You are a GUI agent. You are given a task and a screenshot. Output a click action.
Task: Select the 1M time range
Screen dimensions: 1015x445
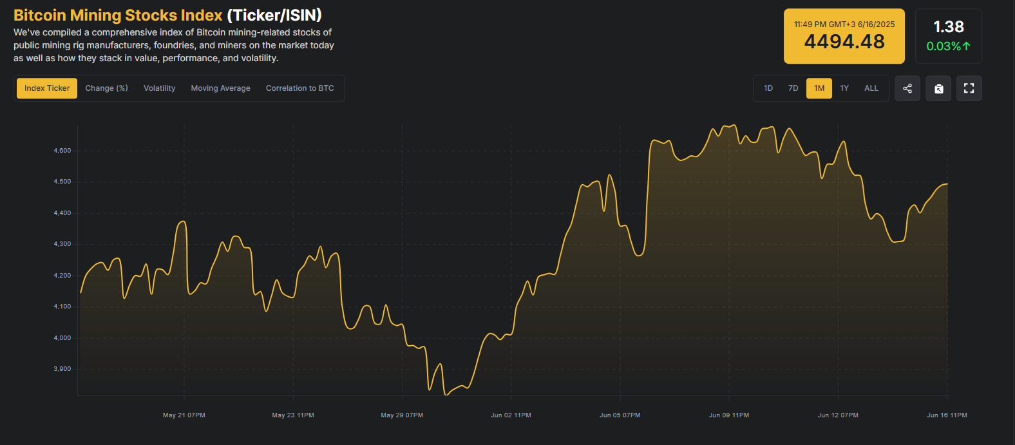819,88
